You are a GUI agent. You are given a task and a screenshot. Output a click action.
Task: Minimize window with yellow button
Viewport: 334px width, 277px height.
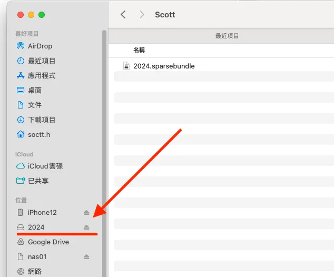[x=31, y=15]
